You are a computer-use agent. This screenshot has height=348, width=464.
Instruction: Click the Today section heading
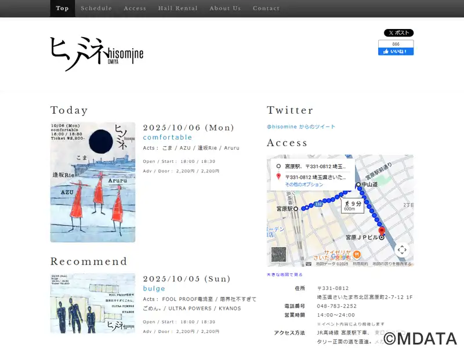[69, 110]
